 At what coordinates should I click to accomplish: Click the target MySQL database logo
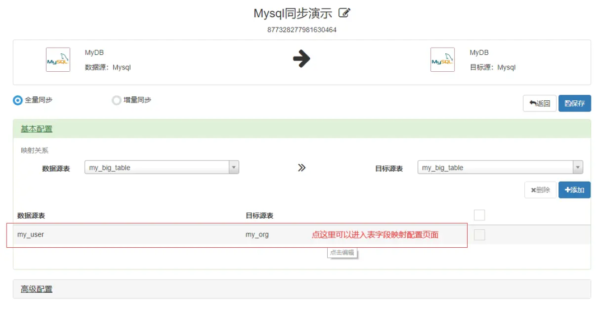(x=442, y=60)
